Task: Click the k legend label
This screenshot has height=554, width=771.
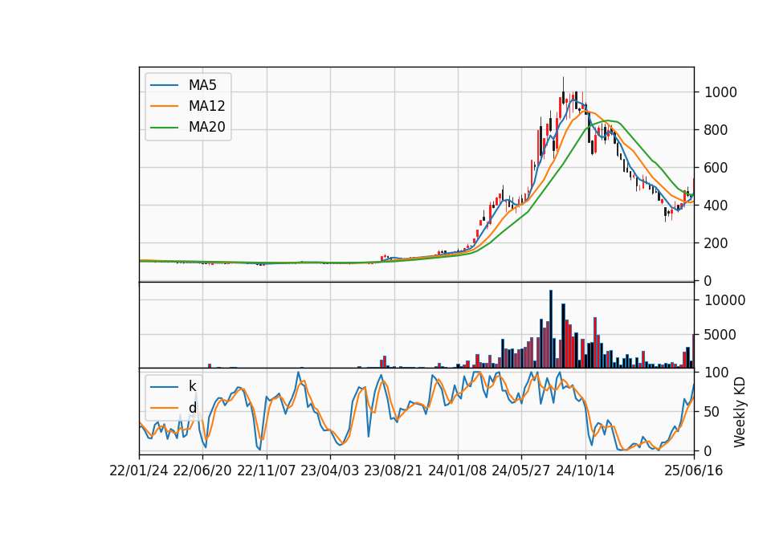Action: tap(192, 386)
